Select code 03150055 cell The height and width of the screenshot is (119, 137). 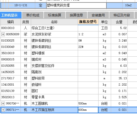[11, 66]
